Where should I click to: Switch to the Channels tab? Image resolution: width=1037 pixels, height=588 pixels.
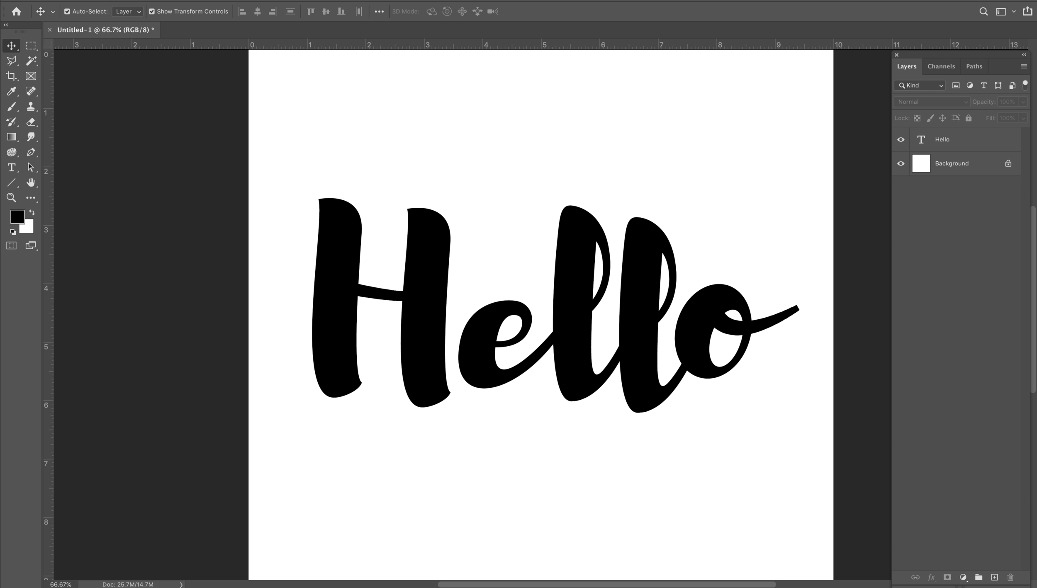(941, 66)
